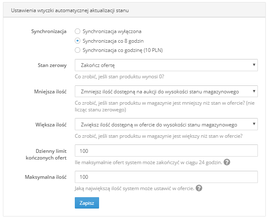Open the 'Większa ilość' combo box
Image resolution: width=270 pixels, height=219 pixels.
[166, 124]
